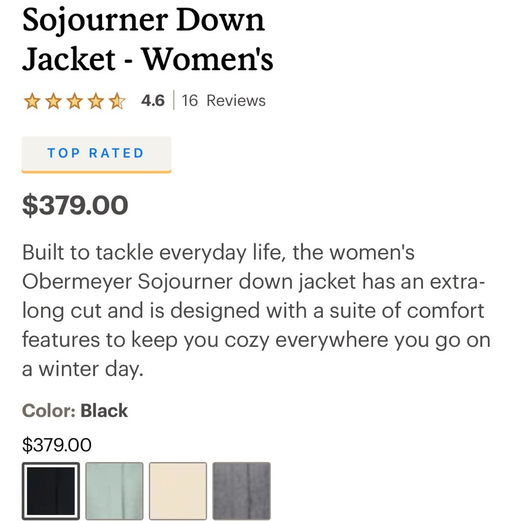
Task: Click the description text ending 'a winter day.'
Action: [x=82, y=369]
